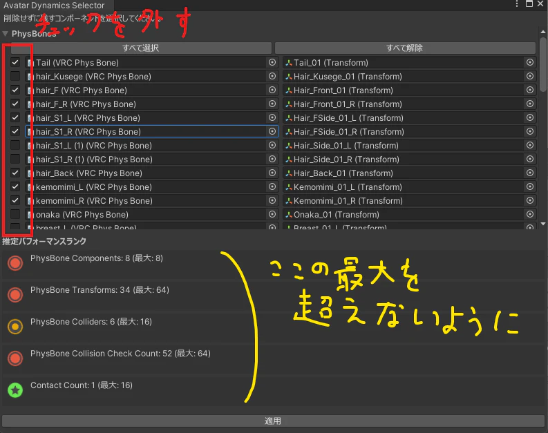Click the list scroll-down arrow
This screenshot has width=548, height=433.
[x=542, y=224]
